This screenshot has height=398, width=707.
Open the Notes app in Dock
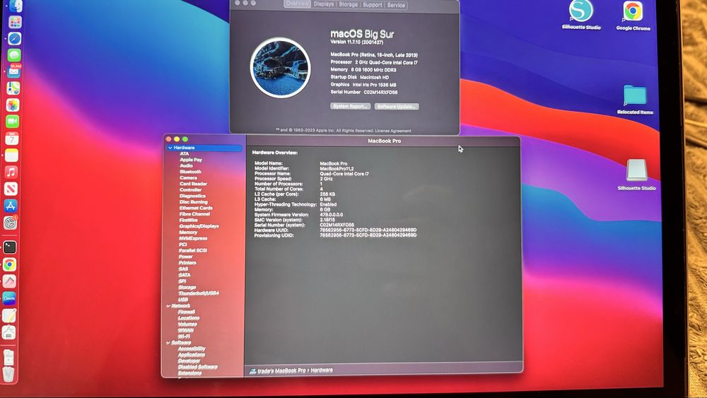[x=11, y=155]
